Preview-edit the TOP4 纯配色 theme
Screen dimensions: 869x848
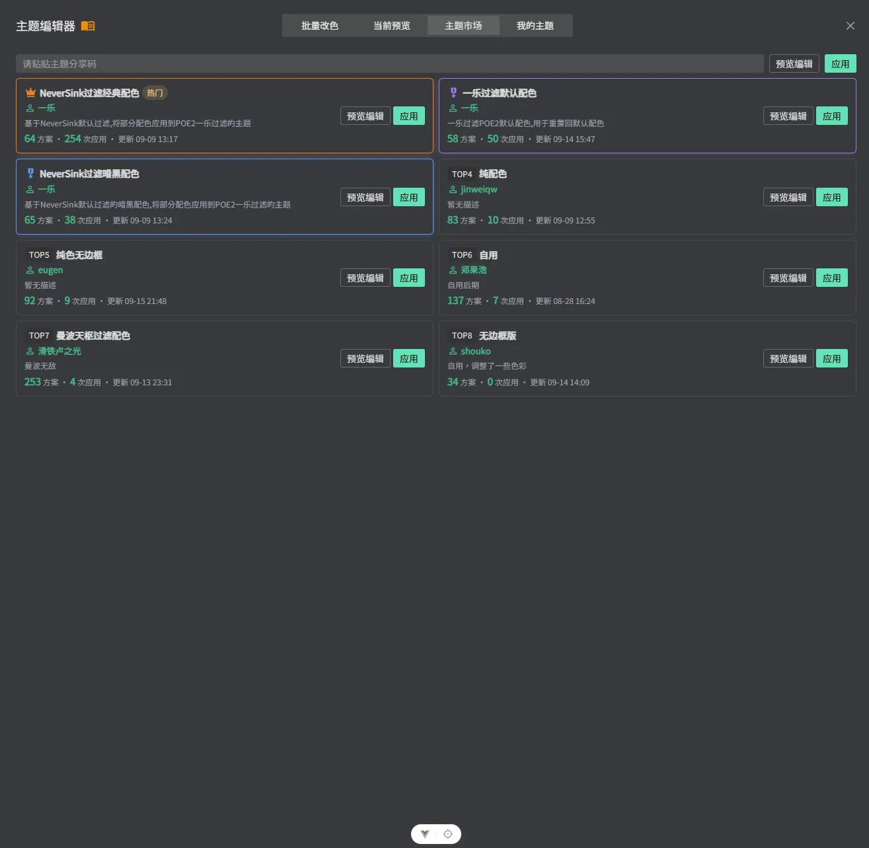coord(788,197)
